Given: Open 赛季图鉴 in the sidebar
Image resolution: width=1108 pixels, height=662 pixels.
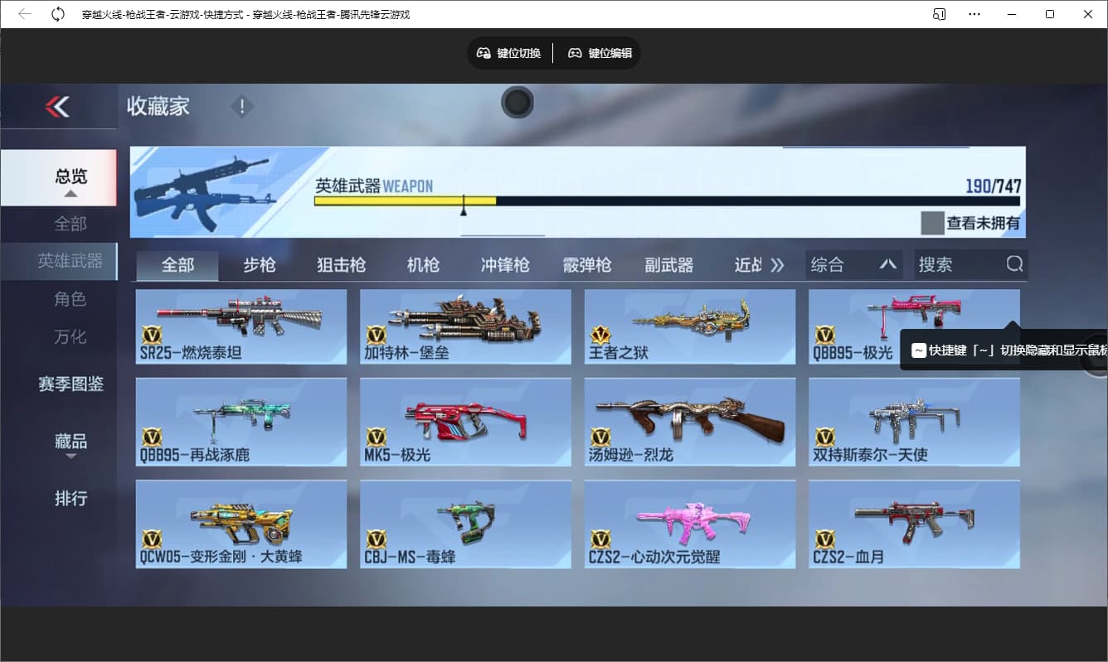Looking at the screenshot, I should (x=70, y=384).
